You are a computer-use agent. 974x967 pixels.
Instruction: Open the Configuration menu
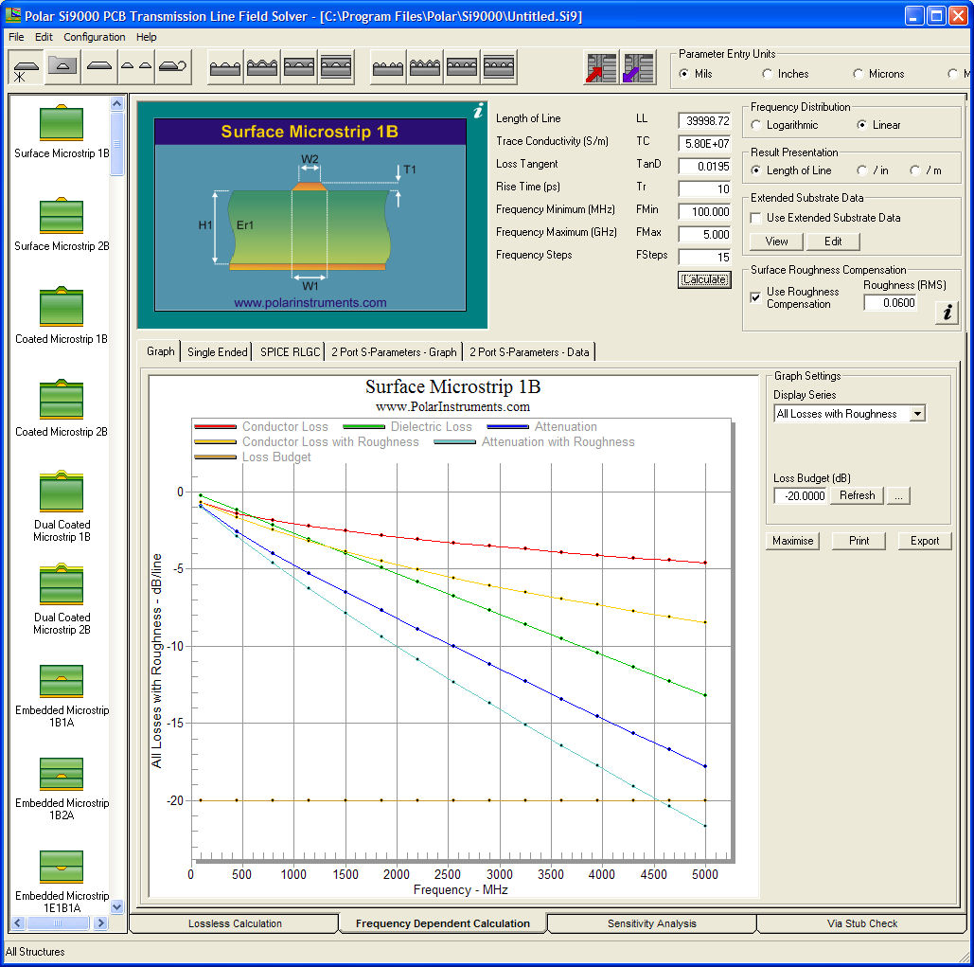(95, 37)
